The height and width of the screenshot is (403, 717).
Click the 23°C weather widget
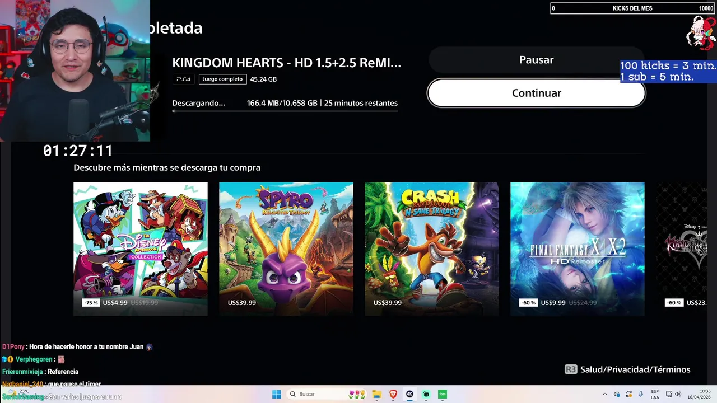point(24,394)
